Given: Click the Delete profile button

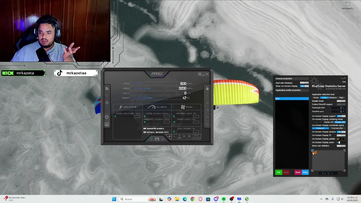Looking at the screenshot, I should pyautogui.click(x=286, y=172).
